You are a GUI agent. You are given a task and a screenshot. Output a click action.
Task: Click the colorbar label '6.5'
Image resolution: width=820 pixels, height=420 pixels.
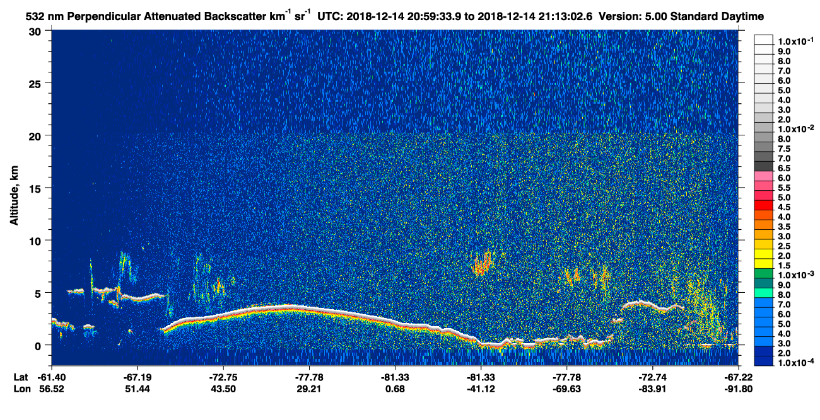(x=784, y=169)
